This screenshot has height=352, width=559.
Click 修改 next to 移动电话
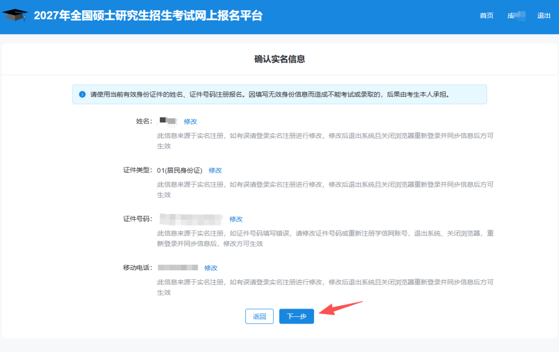(211, 268)
